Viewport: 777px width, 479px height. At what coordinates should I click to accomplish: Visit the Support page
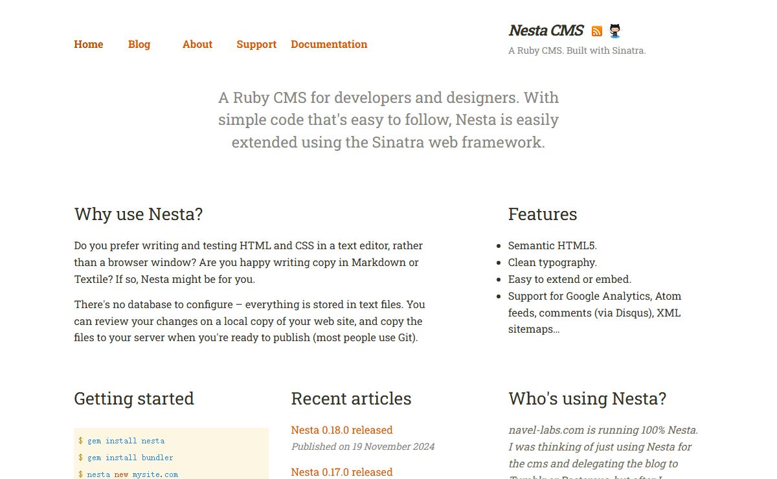point(256,44)
